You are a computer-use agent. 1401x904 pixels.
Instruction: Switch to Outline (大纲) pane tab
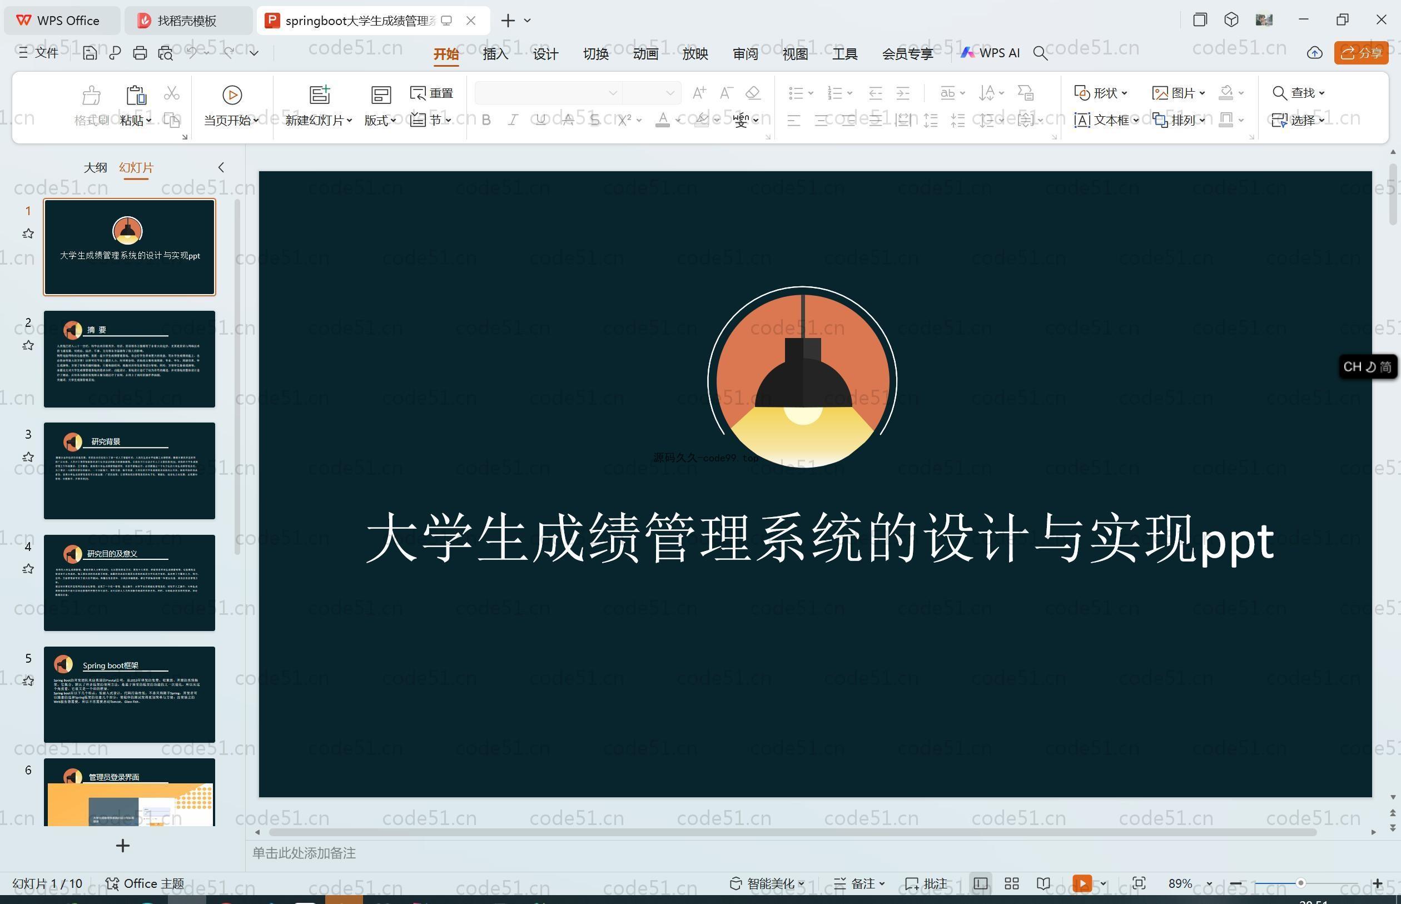95,167
